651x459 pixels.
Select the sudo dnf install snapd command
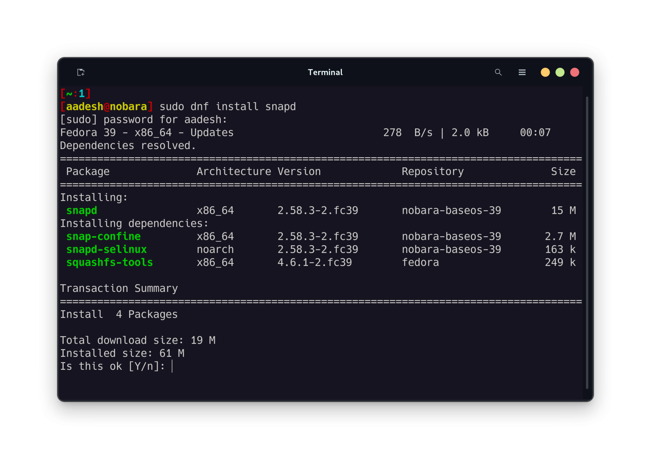228,106
